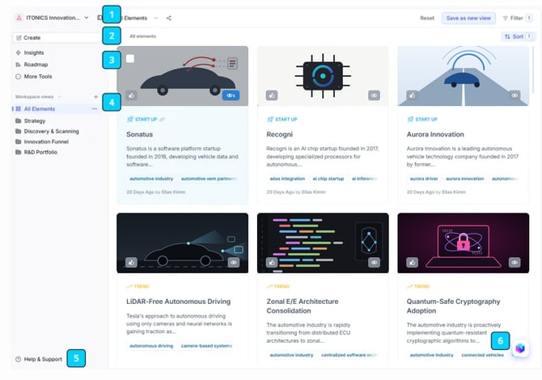Image resolution: width=542 pixels, height=380 pixels.
Task: Open the Sort options
Action: [x=518, y=36]
